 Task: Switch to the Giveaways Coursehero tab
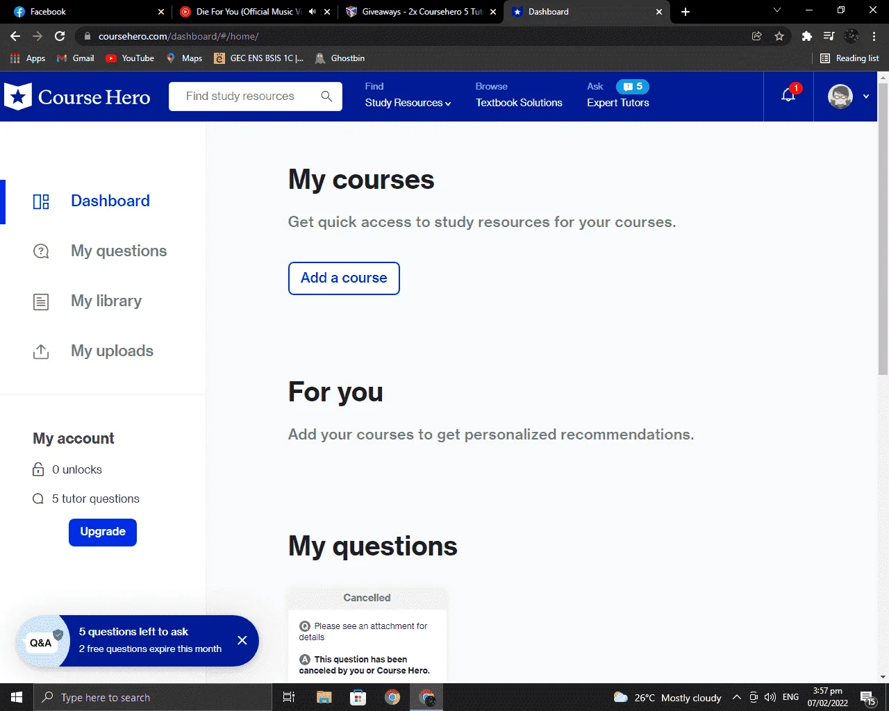click(x=421, y=12)
